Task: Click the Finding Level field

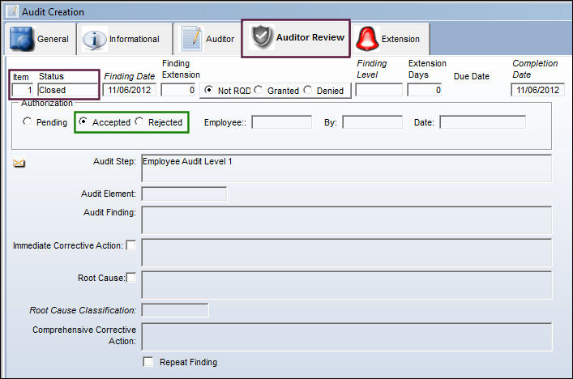Action: coord(378,90)
